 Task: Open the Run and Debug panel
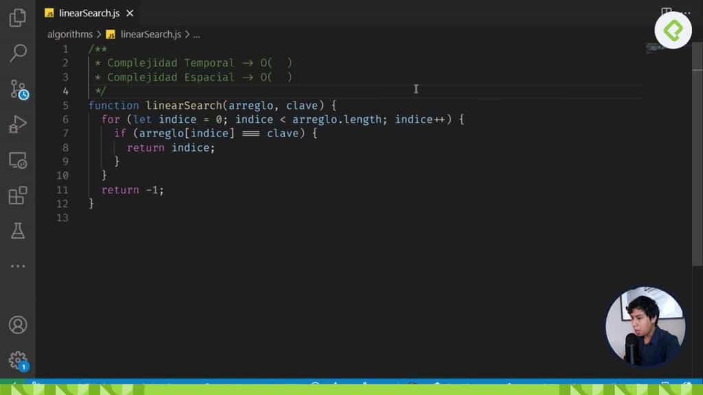17,125
